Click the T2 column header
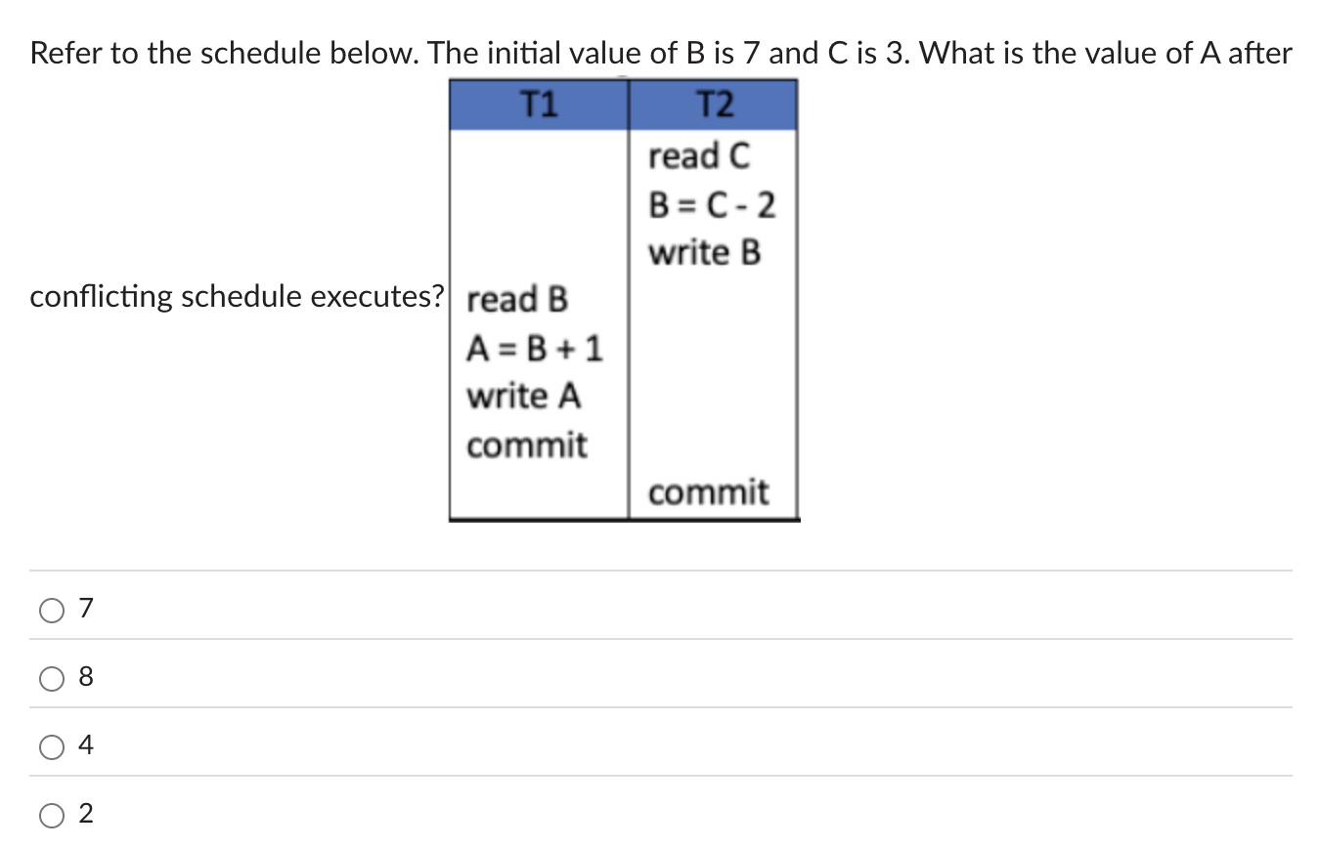This screenshot has height=848, width=1320. (x=713, y=105)
